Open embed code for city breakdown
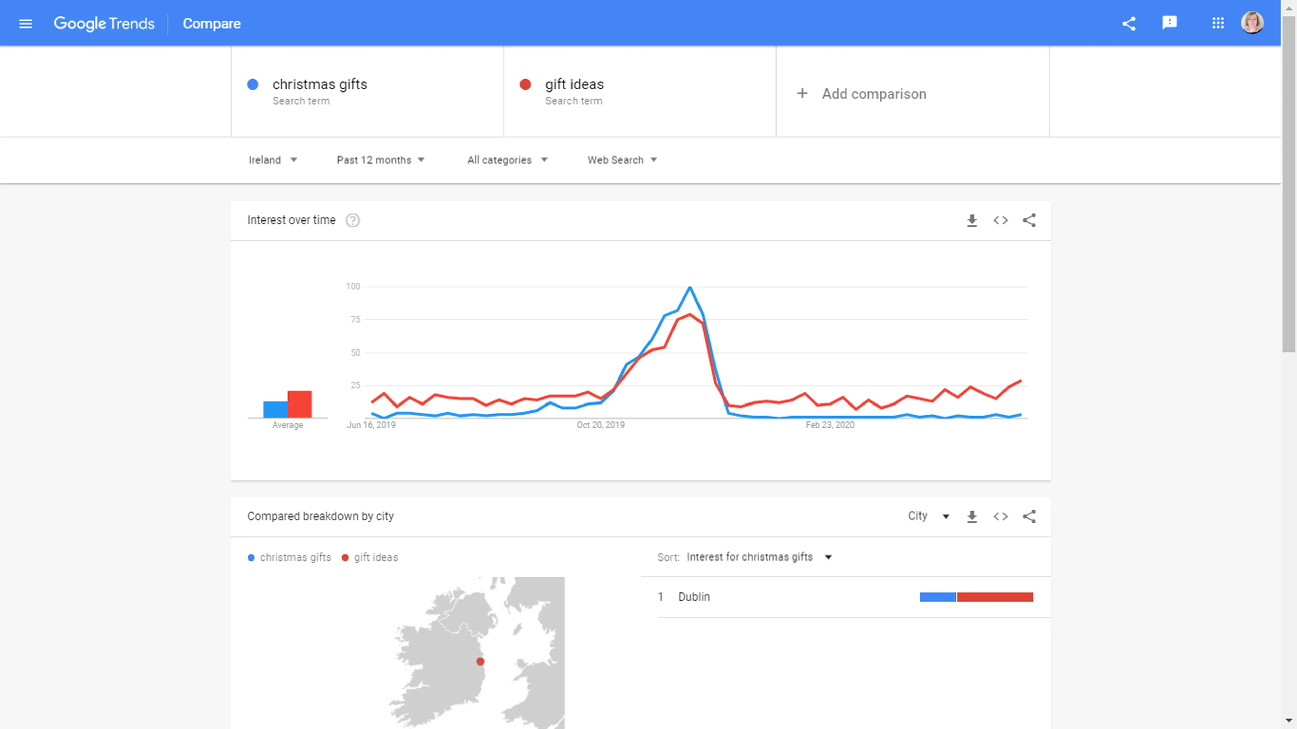The width and height of the screenshot is (1297, 729). click(x=1000, y=517)
